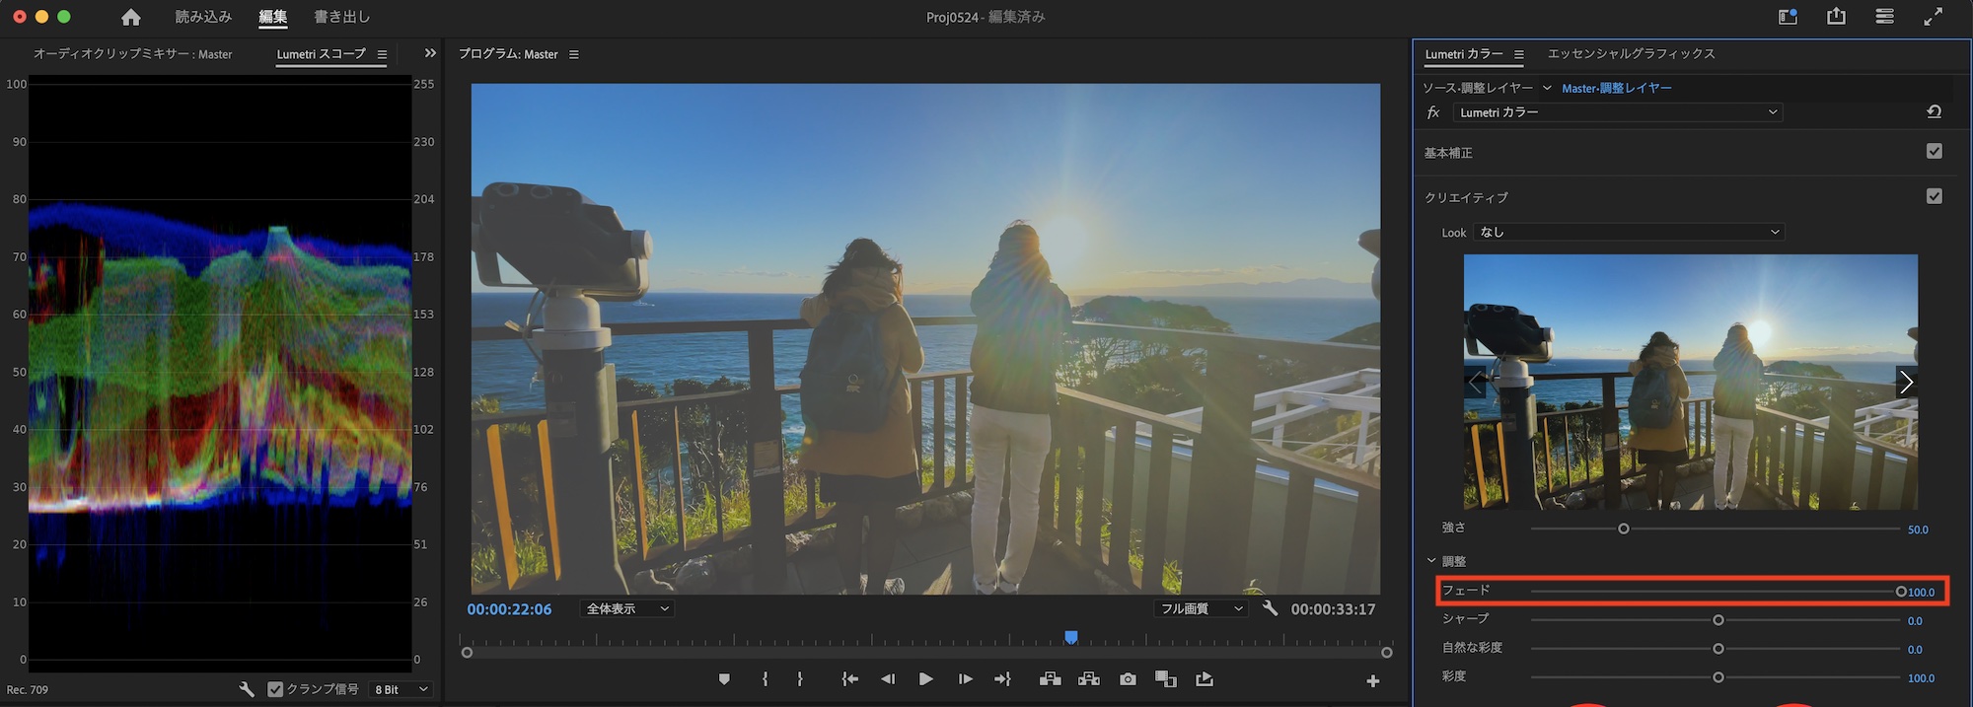This screenshot has height=707, width=1973.
Task: Click the export share icon below monitor
Action: 1205,679
